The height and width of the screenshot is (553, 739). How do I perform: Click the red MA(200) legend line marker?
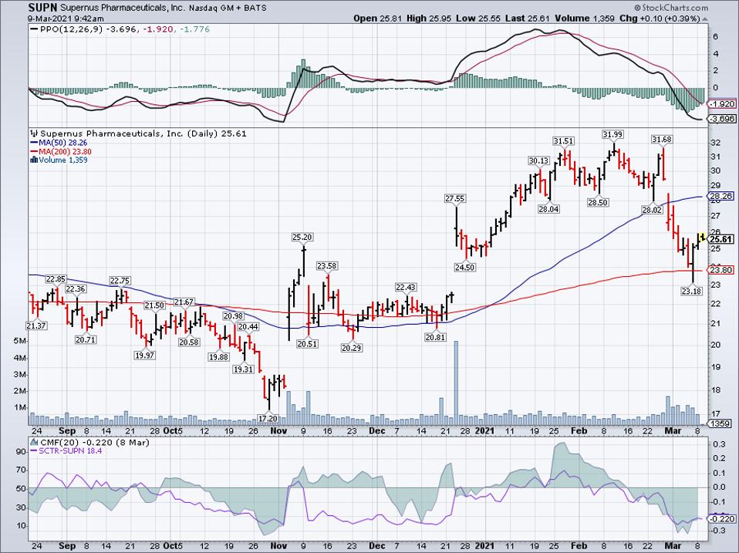(34, 152)
